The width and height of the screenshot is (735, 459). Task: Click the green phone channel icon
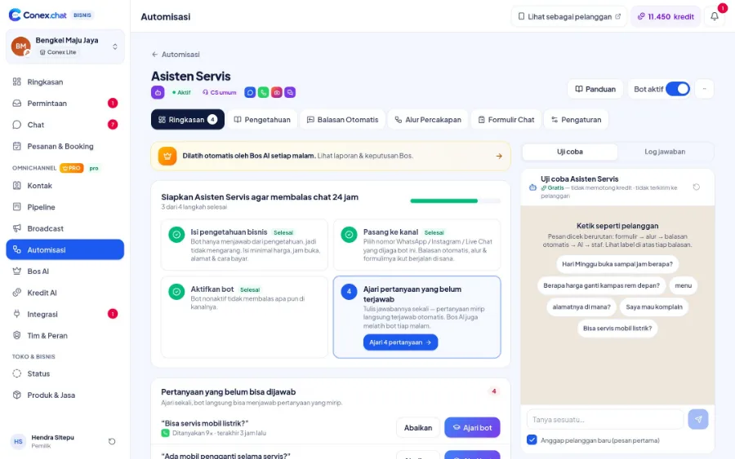pyautogui.click(x=264, y=93)
